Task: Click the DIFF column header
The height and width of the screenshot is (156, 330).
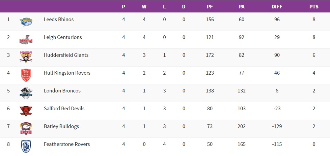Action: (277, 7)
